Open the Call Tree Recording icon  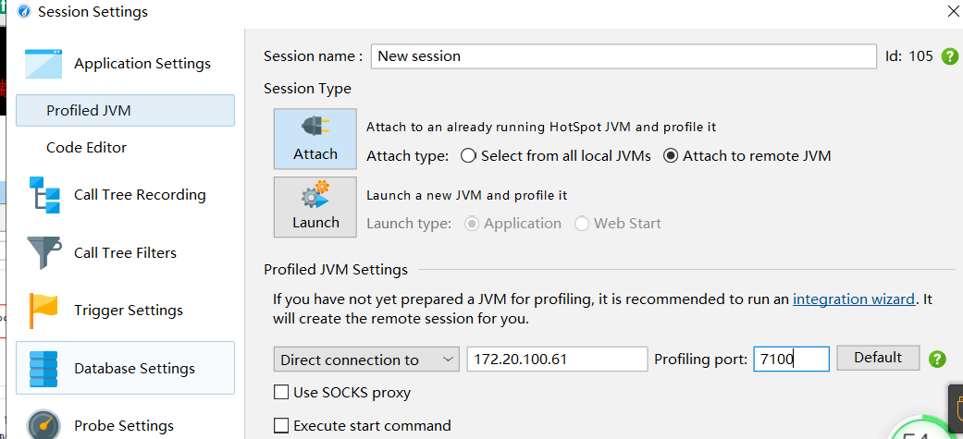click(44, 195)
